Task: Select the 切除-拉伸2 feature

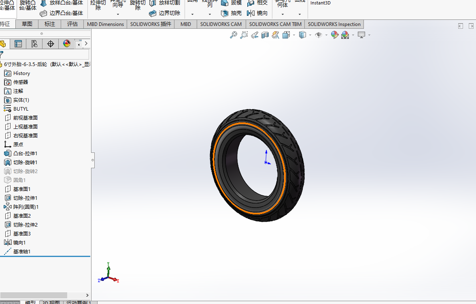Action: coord(21,225)
